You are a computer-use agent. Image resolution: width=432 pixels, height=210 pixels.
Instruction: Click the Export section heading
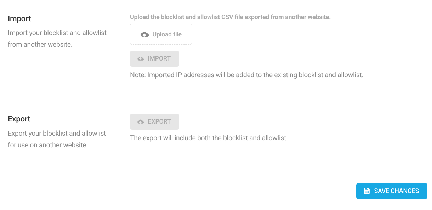pyautogui.click(x=19, y=119)
